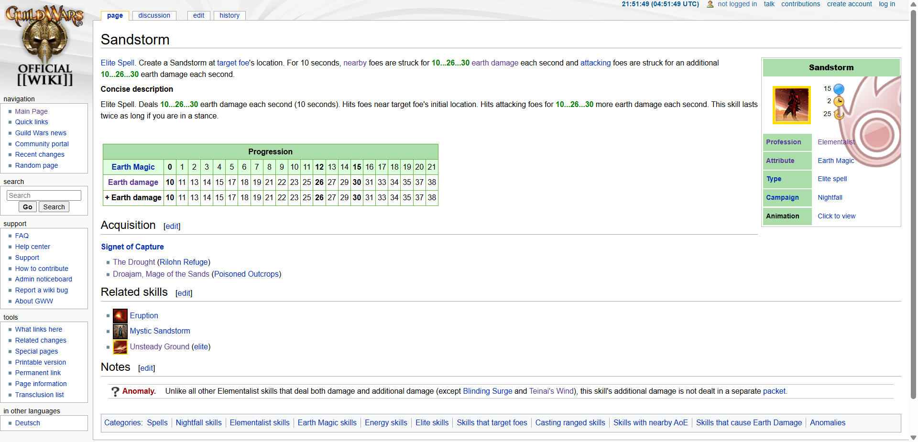Open Admin noticeboard link
Screen dimensions: 918x442
pos(44,279)
